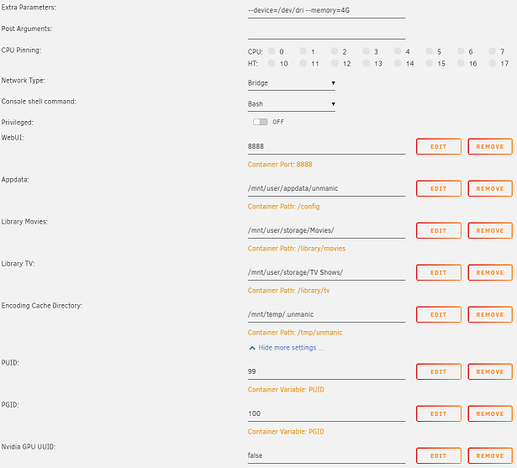517x468 pixels.
Task: Open Console shell command dropdown
Action: (292, 104)
